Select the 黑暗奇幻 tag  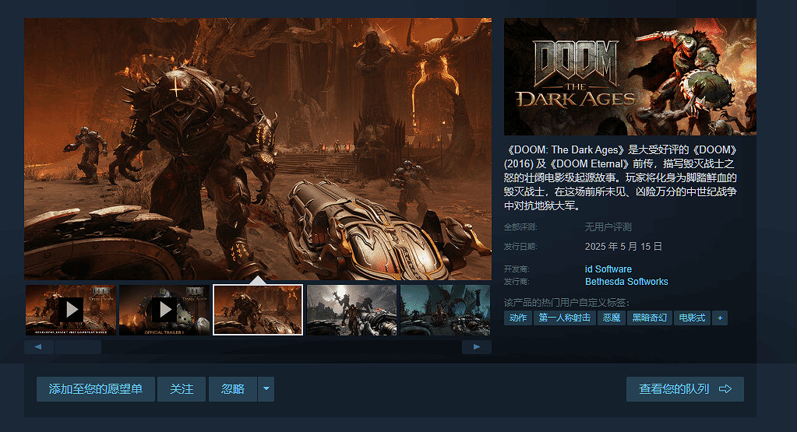tap(649, 318)
